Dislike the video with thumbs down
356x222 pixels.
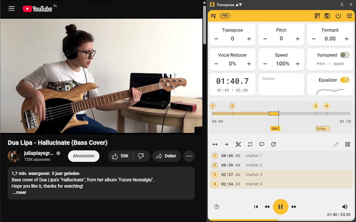point(141,156)
